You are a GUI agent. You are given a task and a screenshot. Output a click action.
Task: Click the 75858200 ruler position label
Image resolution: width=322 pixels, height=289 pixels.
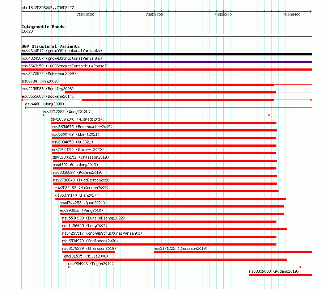(x=154, y=14)
